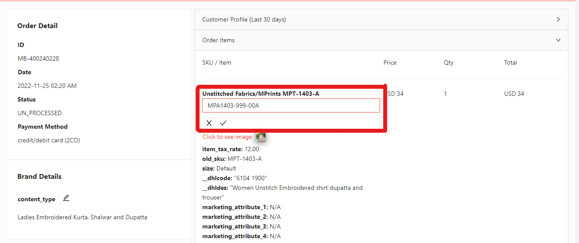Click the Order Items section title
This screenshot has height=243, width=579.
218,40
